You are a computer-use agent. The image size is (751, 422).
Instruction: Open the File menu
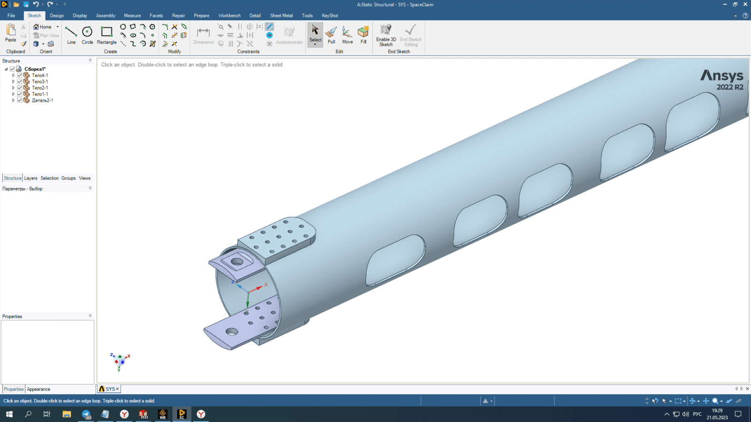11,15
